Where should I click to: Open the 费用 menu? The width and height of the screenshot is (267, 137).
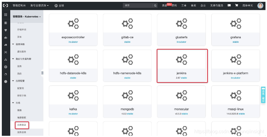(174, 5)
